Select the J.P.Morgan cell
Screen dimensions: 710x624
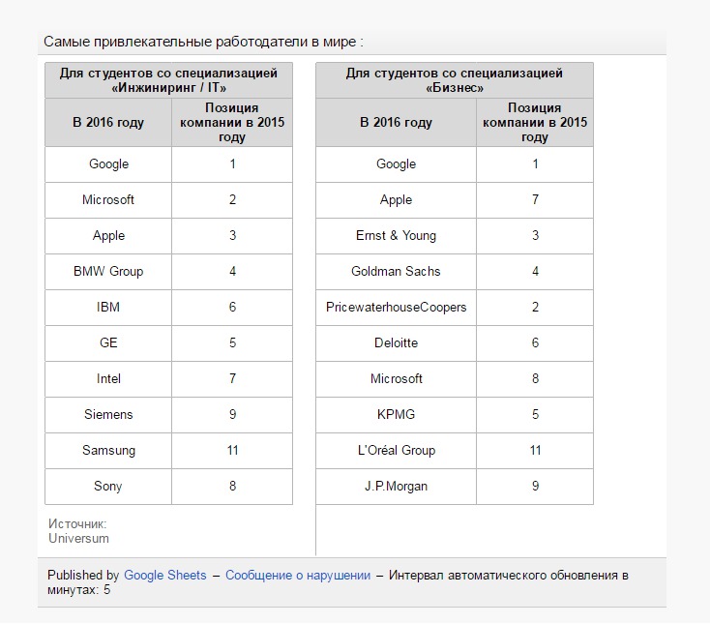click(x=397, y=487)
